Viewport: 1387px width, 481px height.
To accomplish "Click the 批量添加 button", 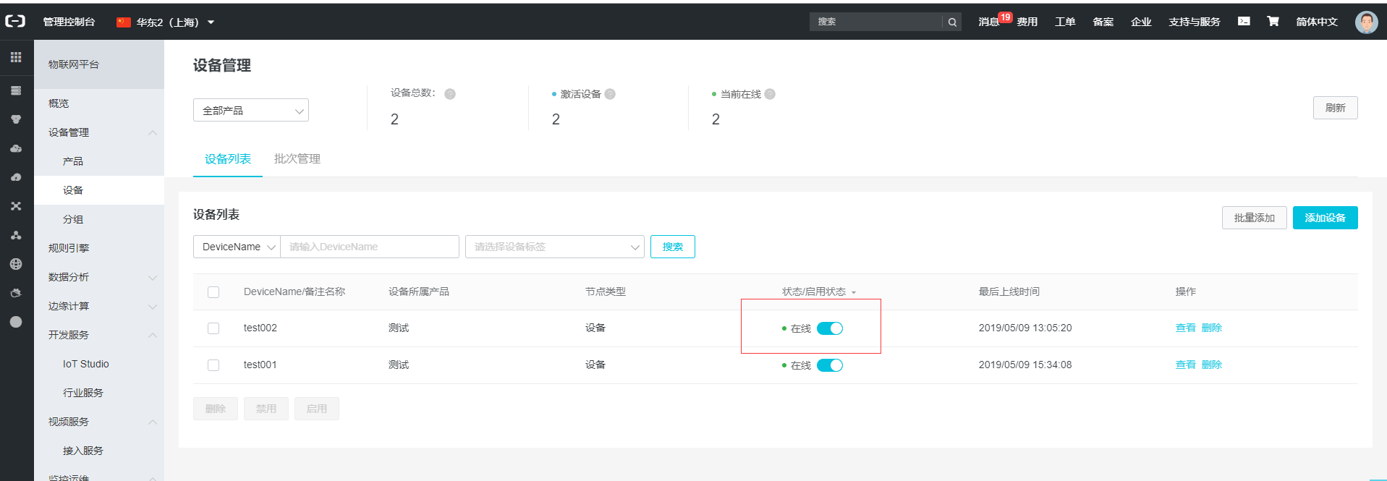I will click(x=1255, y=218).
